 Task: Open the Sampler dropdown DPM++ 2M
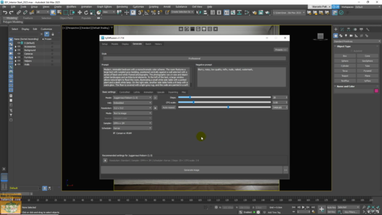tap(133, 123)
